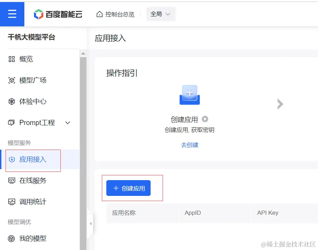Open 在线服务 from the sidebar
The image size is (318, 250).
click(33, 180)
